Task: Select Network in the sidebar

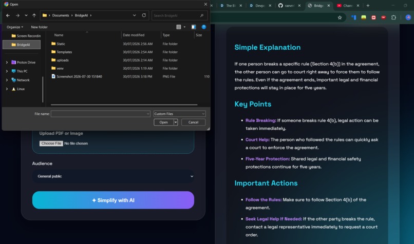Action: [21, 80]
